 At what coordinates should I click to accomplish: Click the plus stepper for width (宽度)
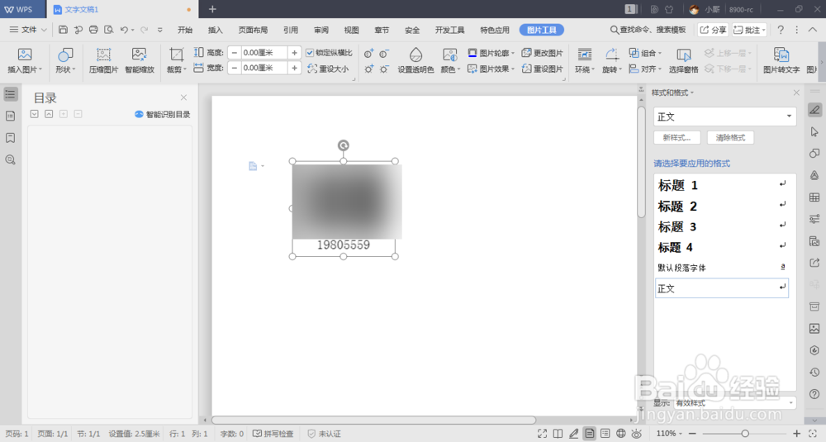(x=295, y=68)
